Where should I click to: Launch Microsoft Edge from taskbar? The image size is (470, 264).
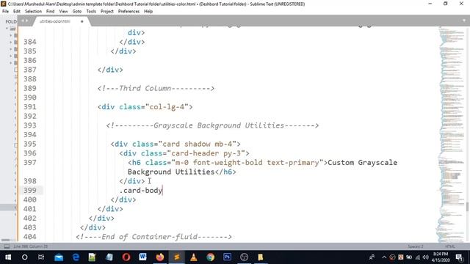pos(76,257)
